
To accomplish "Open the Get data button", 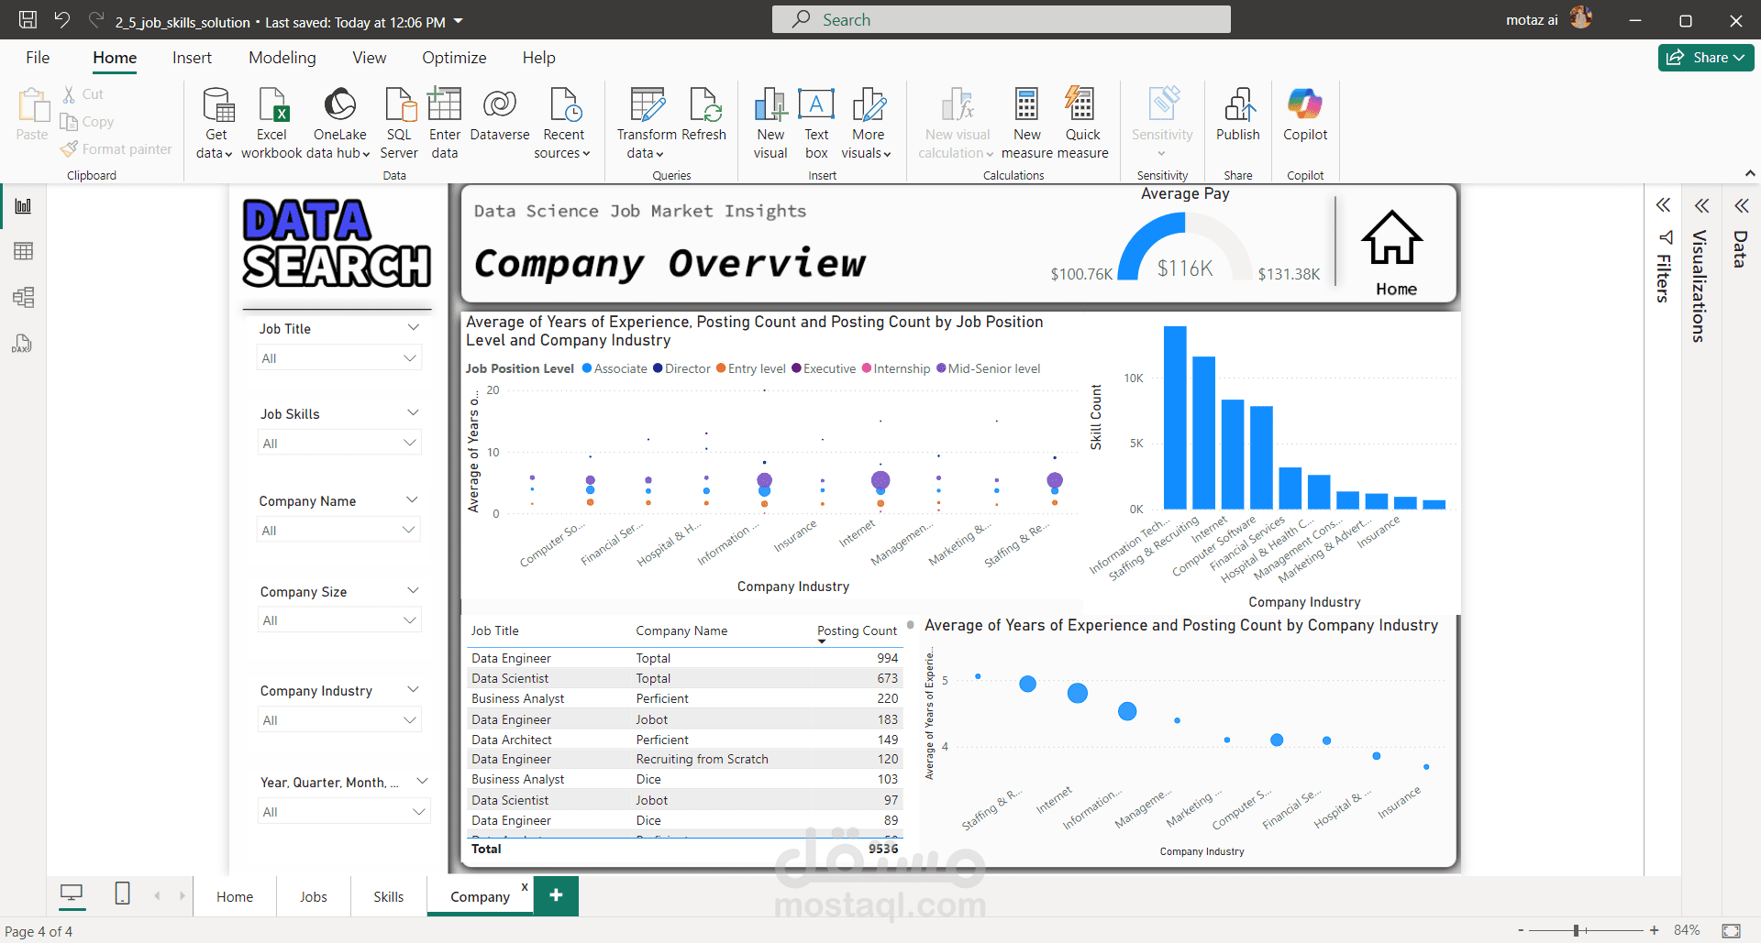I will (216, 124).
